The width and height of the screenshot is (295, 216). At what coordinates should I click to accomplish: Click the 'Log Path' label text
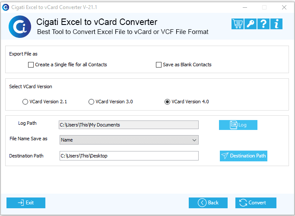(x=27, y=123)
